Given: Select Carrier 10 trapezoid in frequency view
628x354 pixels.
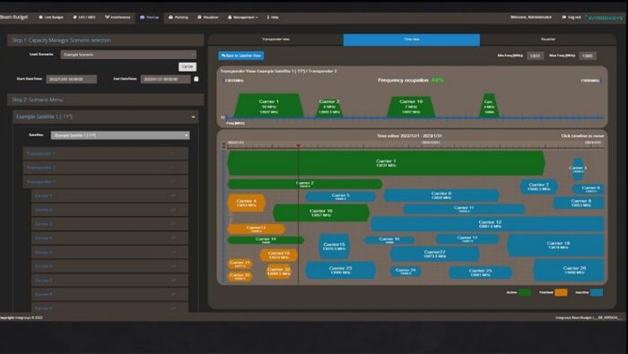Looking at the screenshot, I should pyautogui.click(x=411, y=107).
